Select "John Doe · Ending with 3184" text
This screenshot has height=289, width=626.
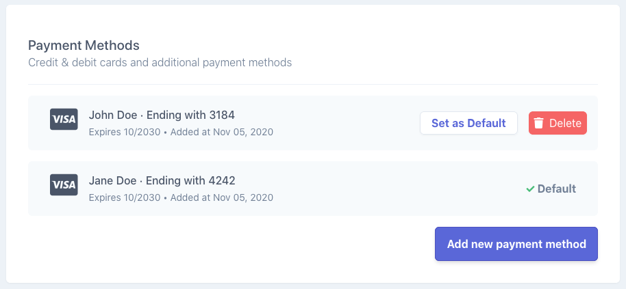pos(162,115)
